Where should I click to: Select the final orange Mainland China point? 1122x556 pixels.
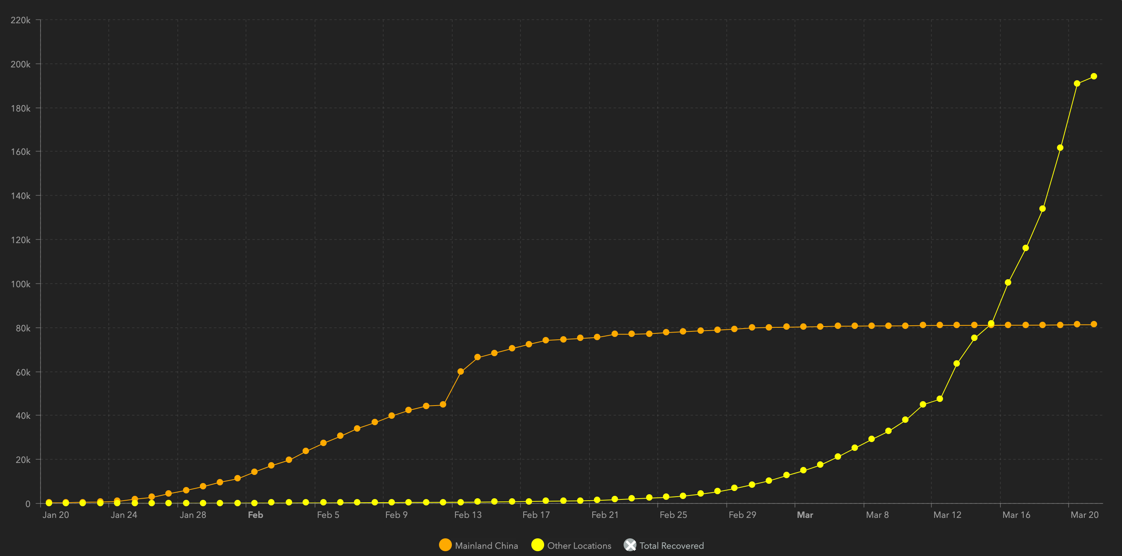[1094, 325]
